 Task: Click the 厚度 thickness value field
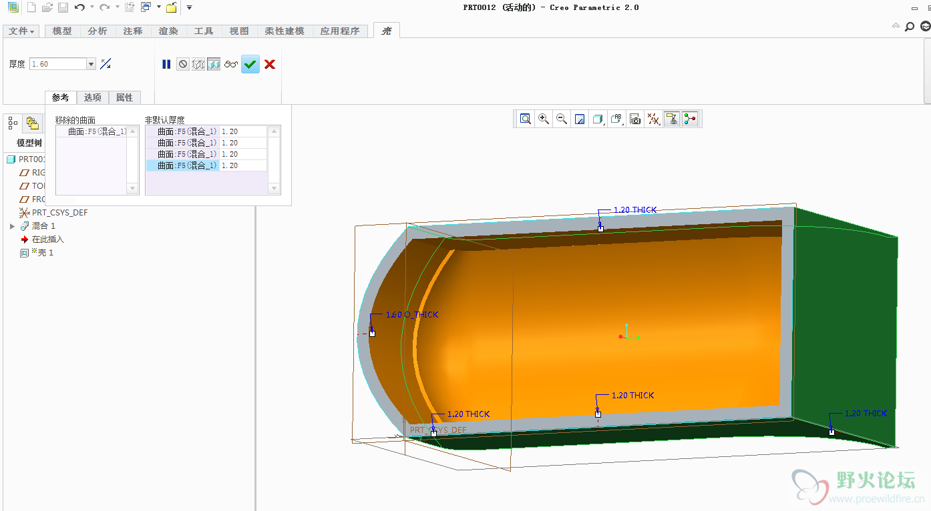pos(57,64)
